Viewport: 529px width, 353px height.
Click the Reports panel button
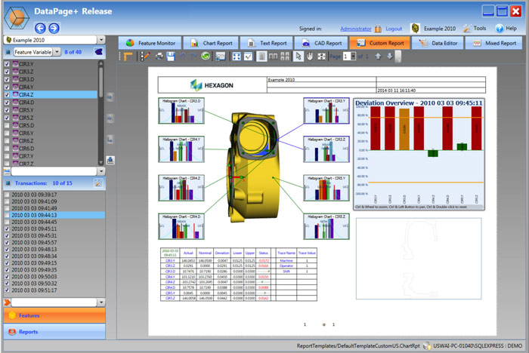[54, 332]
